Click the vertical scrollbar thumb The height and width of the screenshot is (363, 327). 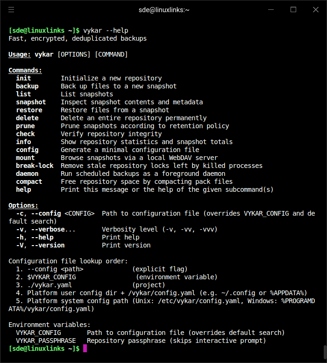[325, 351]
